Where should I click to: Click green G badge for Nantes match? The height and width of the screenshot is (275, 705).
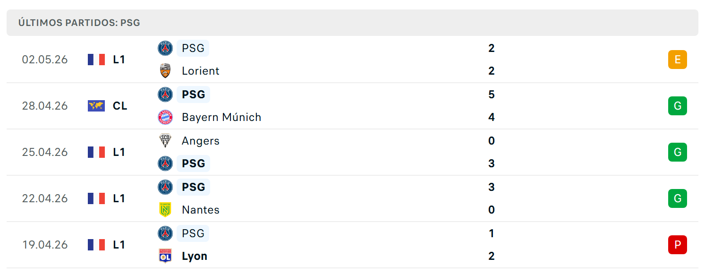coord(678,198)
